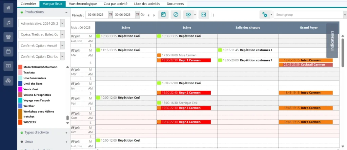The width and height of the screenshot is (347, 150).
Task: Open the Smartgroup dropdown
Action: (344, 15)
